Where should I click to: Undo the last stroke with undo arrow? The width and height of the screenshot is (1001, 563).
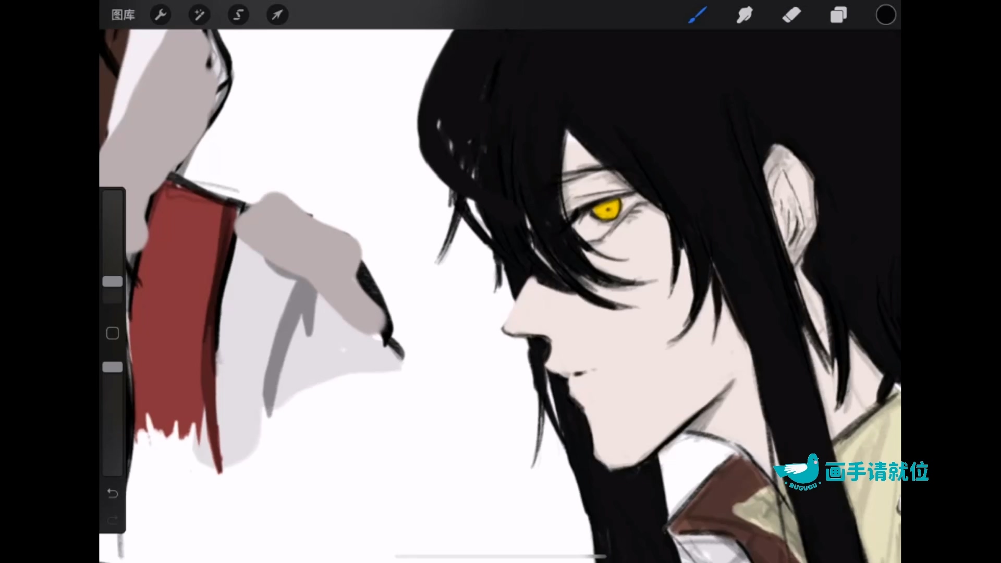[x=113, y=493]
